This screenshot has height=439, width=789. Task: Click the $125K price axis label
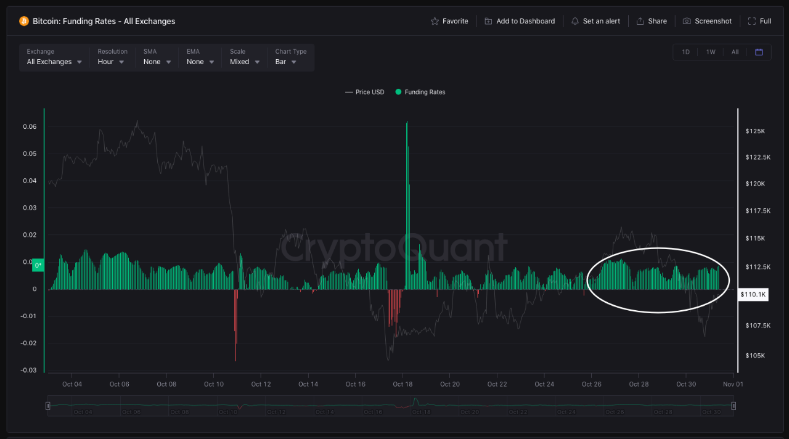755,131
